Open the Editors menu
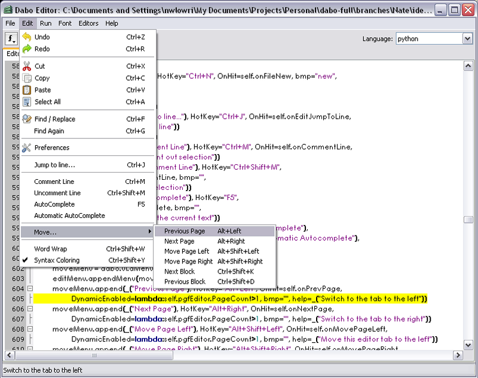This screenshot has width=478, height=378. [x=88, y=23]
